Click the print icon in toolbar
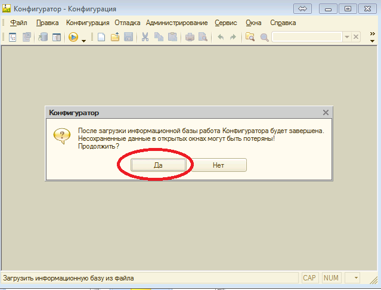The height and width of the screenshot is (290, 381). pyautogui.click(x=190, y=37)
